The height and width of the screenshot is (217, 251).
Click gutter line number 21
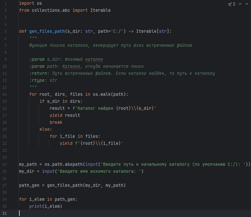(x=4, y=143)
